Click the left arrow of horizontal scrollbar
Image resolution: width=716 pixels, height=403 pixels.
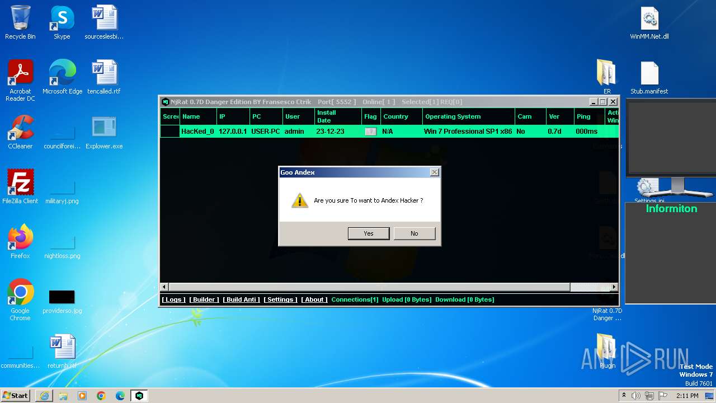164,287
